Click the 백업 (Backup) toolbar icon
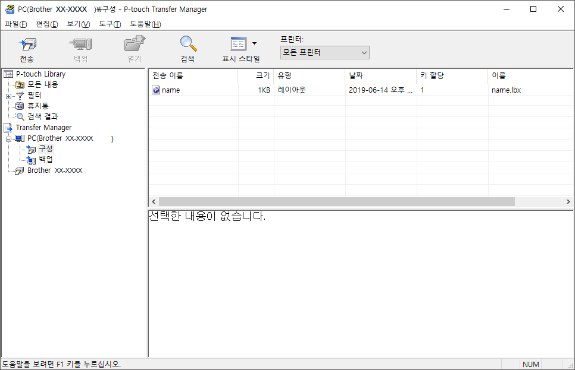 click(x=81, y=45)
